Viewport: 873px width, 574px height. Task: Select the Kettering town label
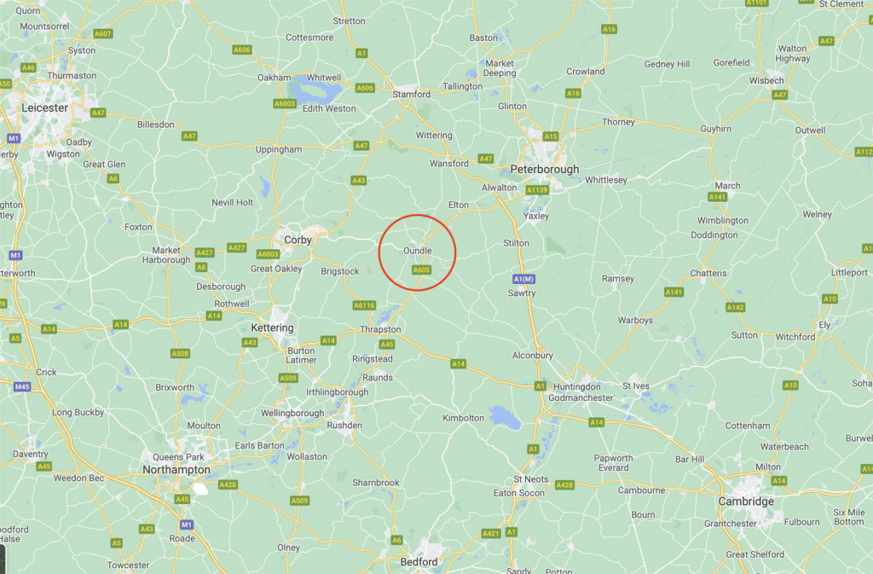click(272, 328)
